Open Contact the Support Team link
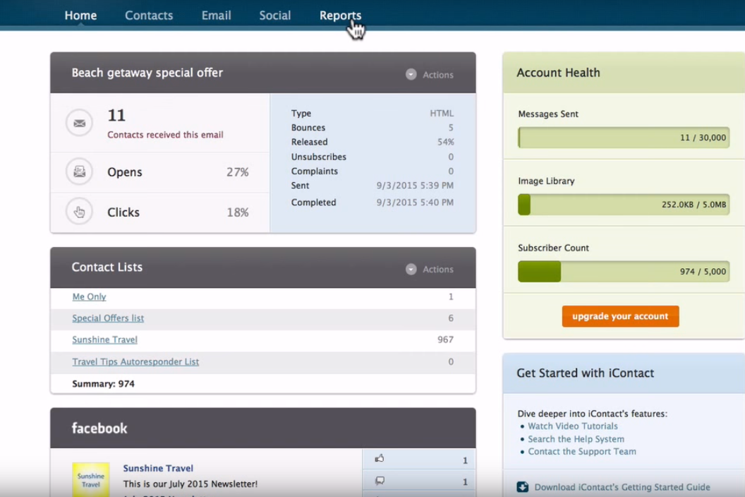 coord(581,451)
